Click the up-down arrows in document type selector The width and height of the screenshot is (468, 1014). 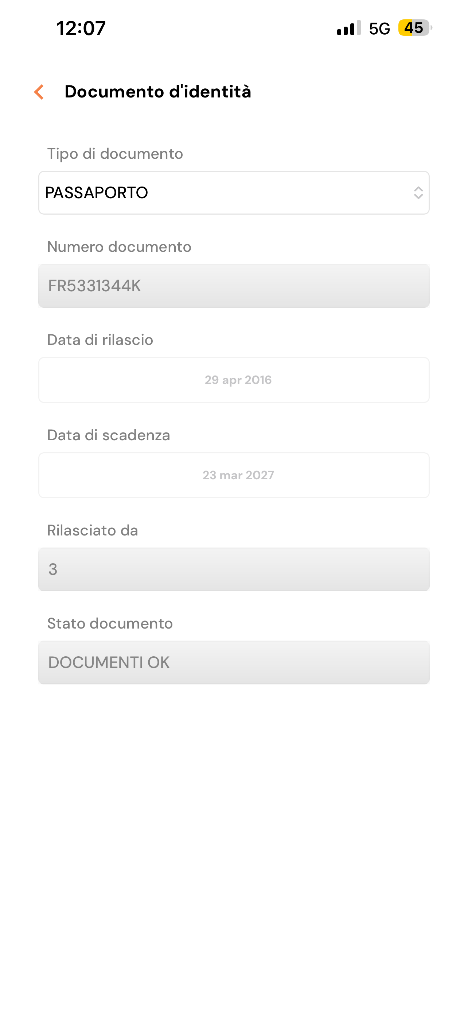pyautogui.click(x=418, y=192)
